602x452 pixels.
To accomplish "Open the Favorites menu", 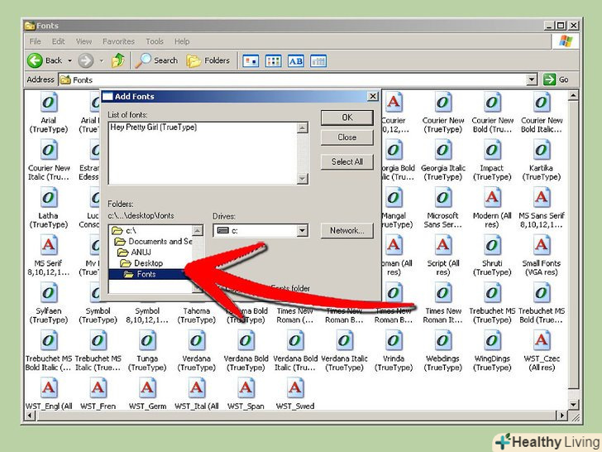I will click(118, 41).
